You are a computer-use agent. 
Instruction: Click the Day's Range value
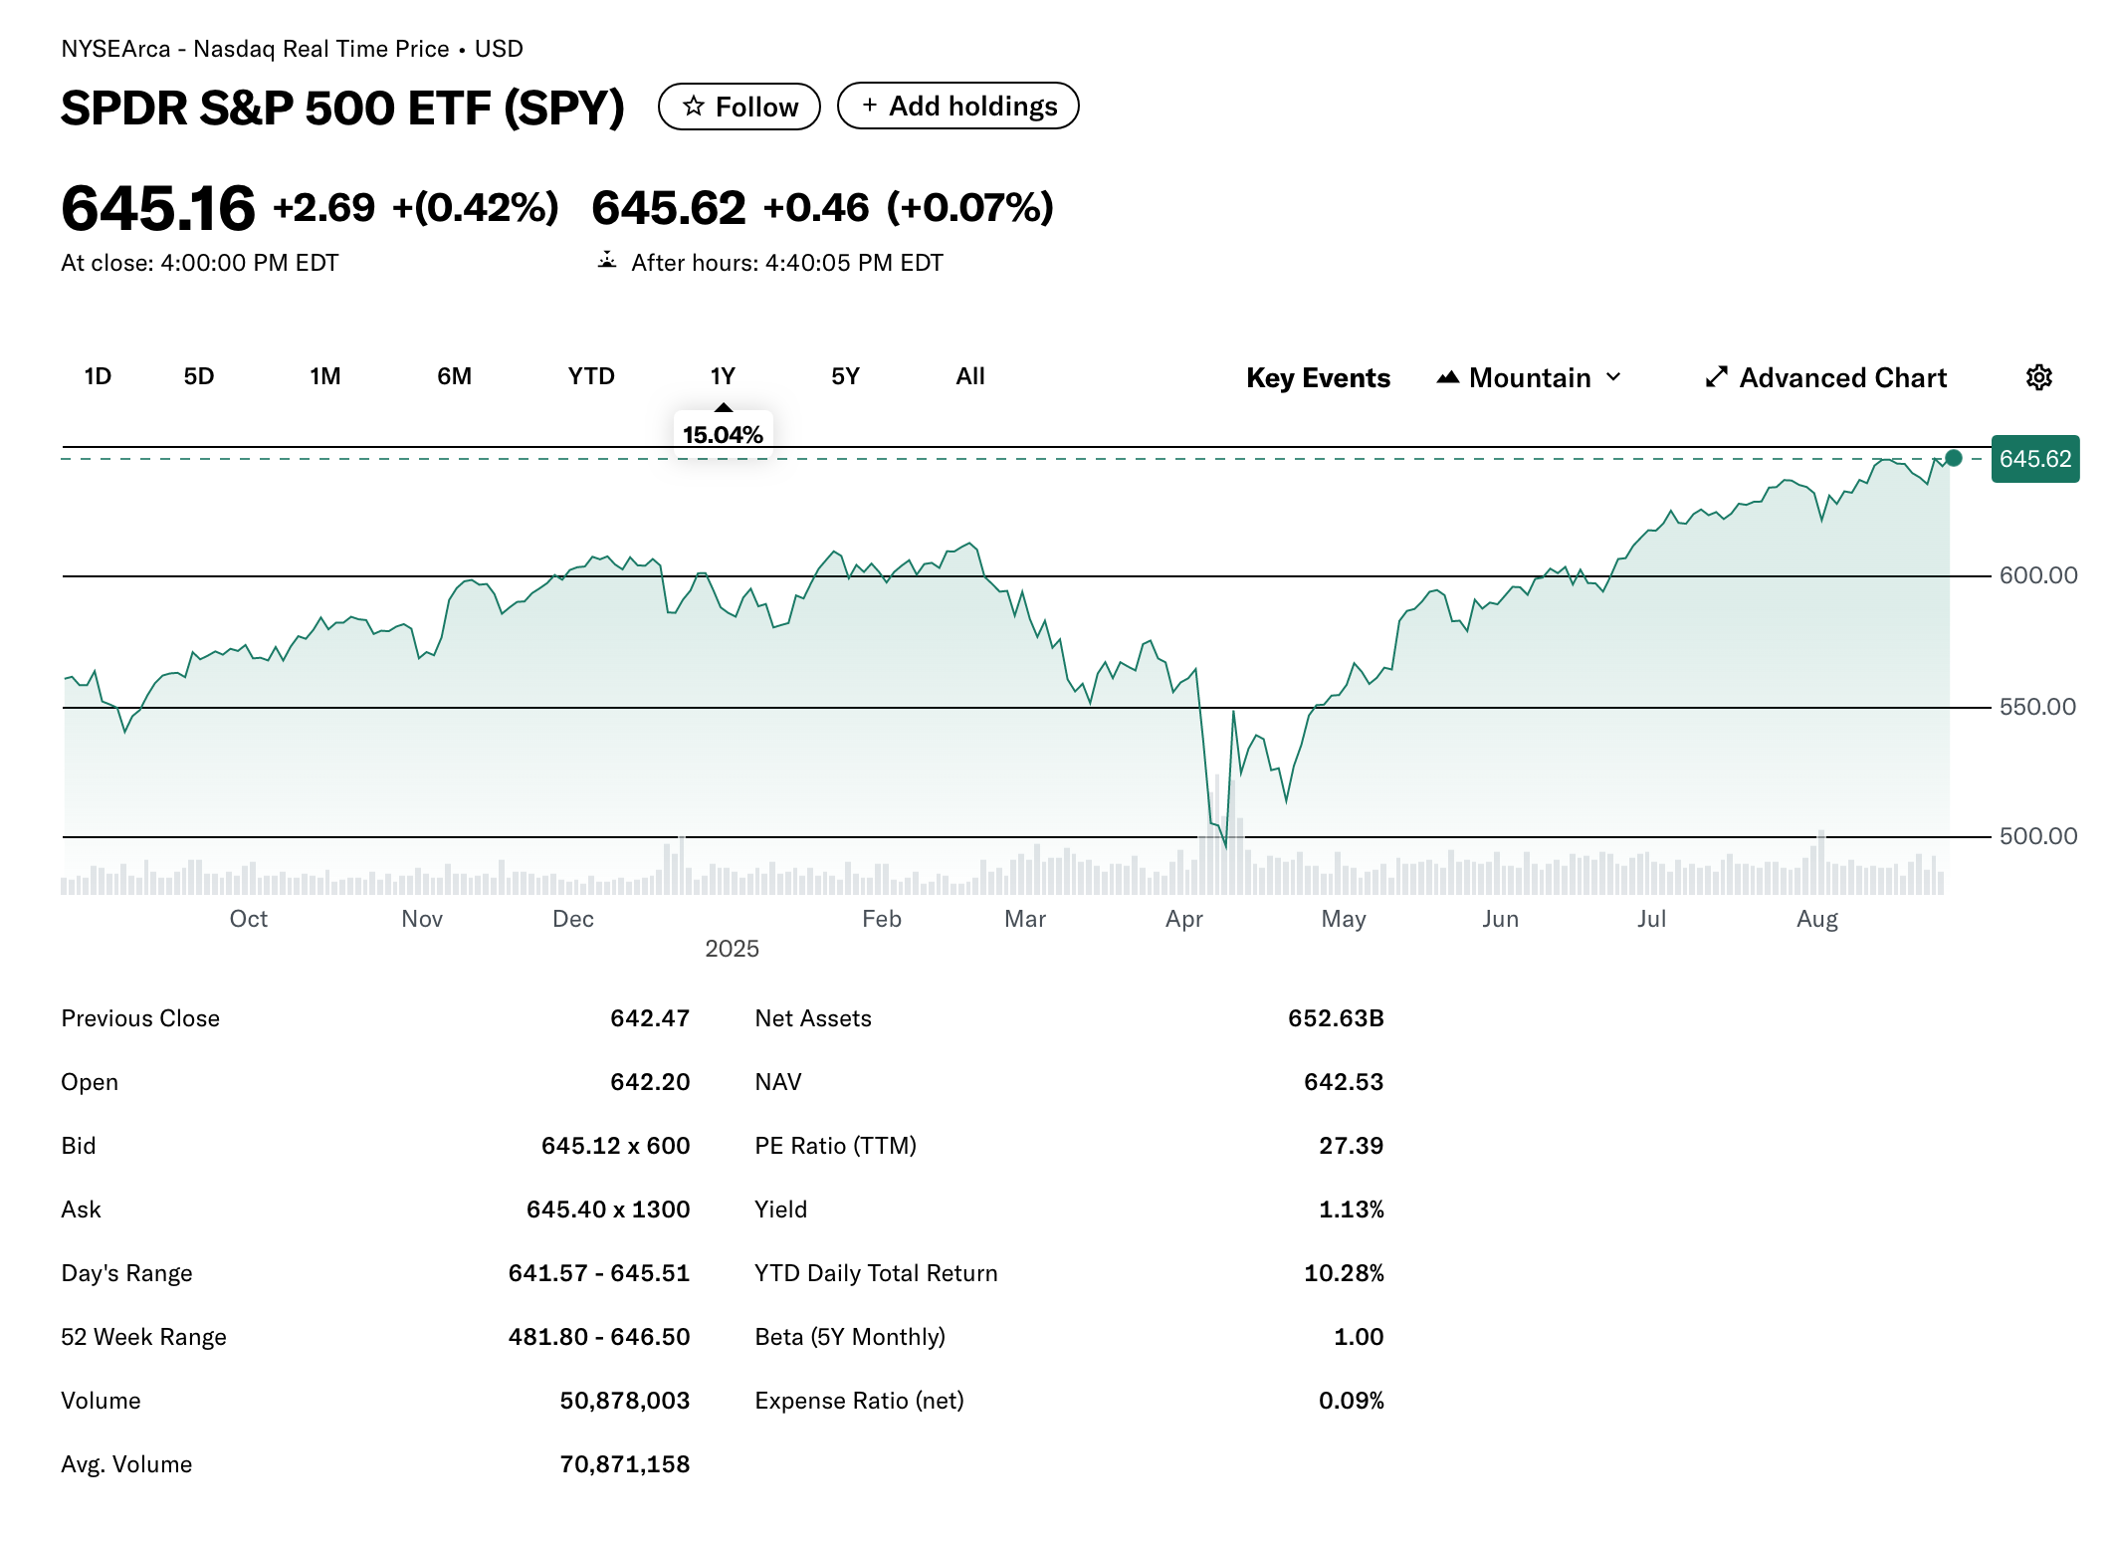point(599,1273)
